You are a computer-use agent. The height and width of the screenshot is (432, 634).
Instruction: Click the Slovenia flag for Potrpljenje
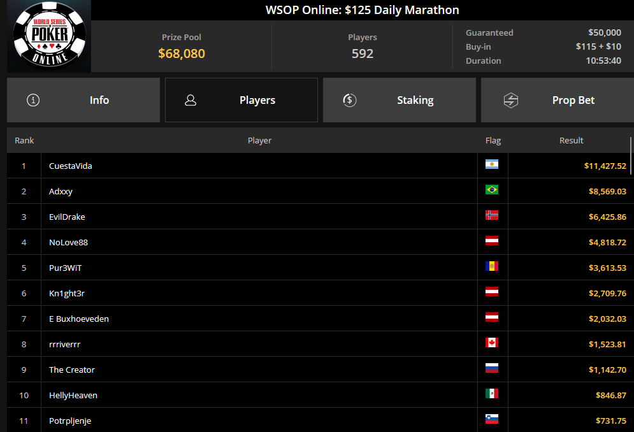492,419
